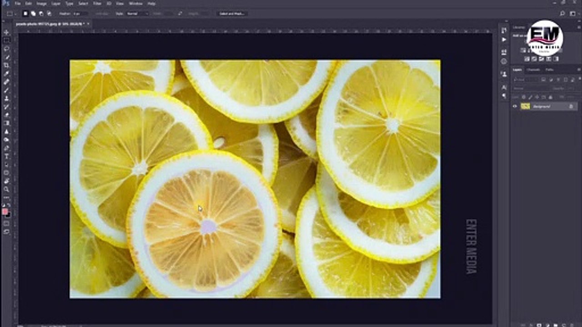
Task: Open the Fill dropdown in Layers panel
Action: 572,97
